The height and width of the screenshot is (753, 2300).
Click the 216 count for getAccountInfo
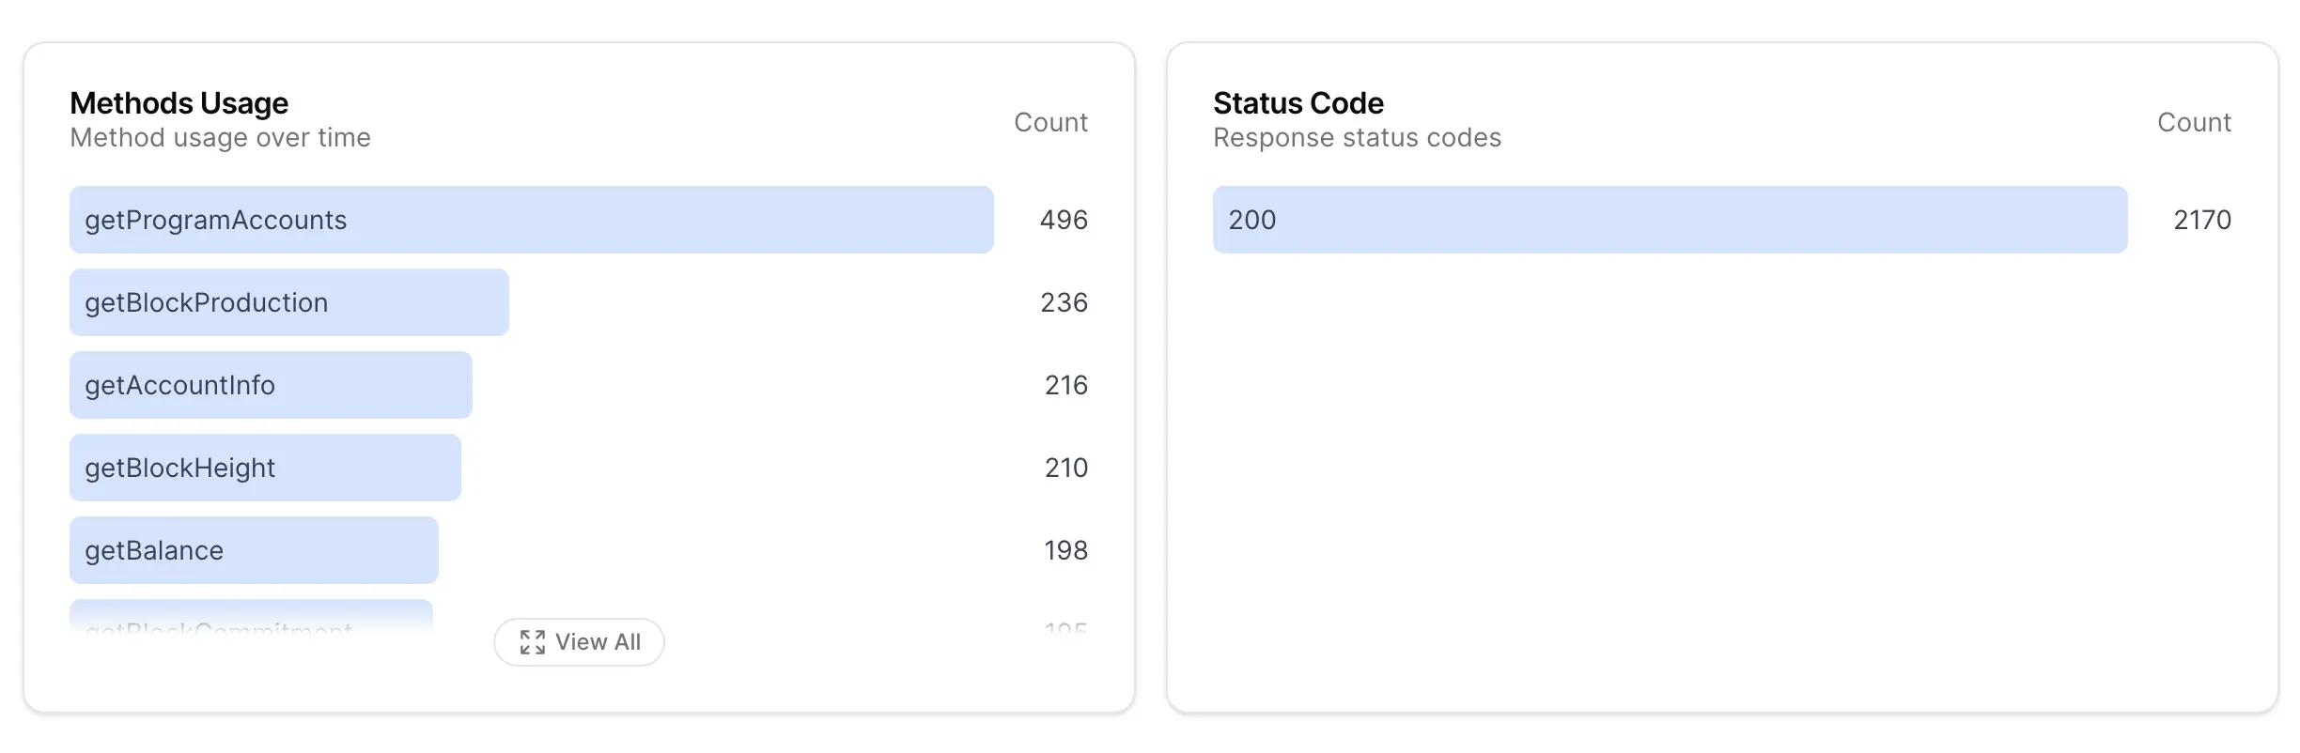[1066, 385]
